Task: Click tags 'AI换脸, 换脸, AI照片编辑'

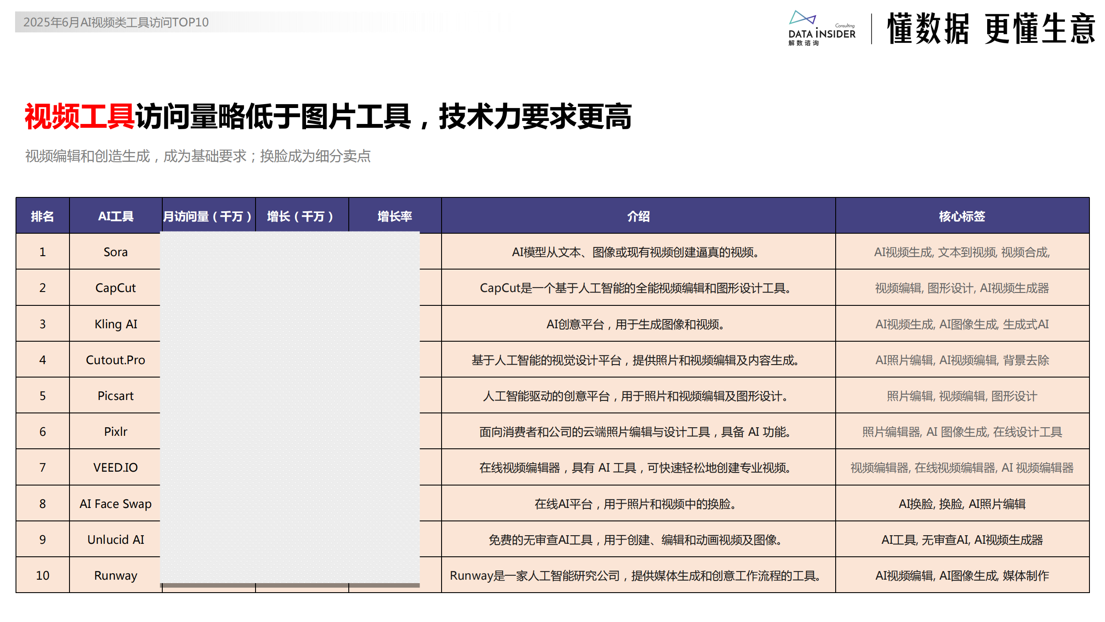Action: tap(962, 504)
